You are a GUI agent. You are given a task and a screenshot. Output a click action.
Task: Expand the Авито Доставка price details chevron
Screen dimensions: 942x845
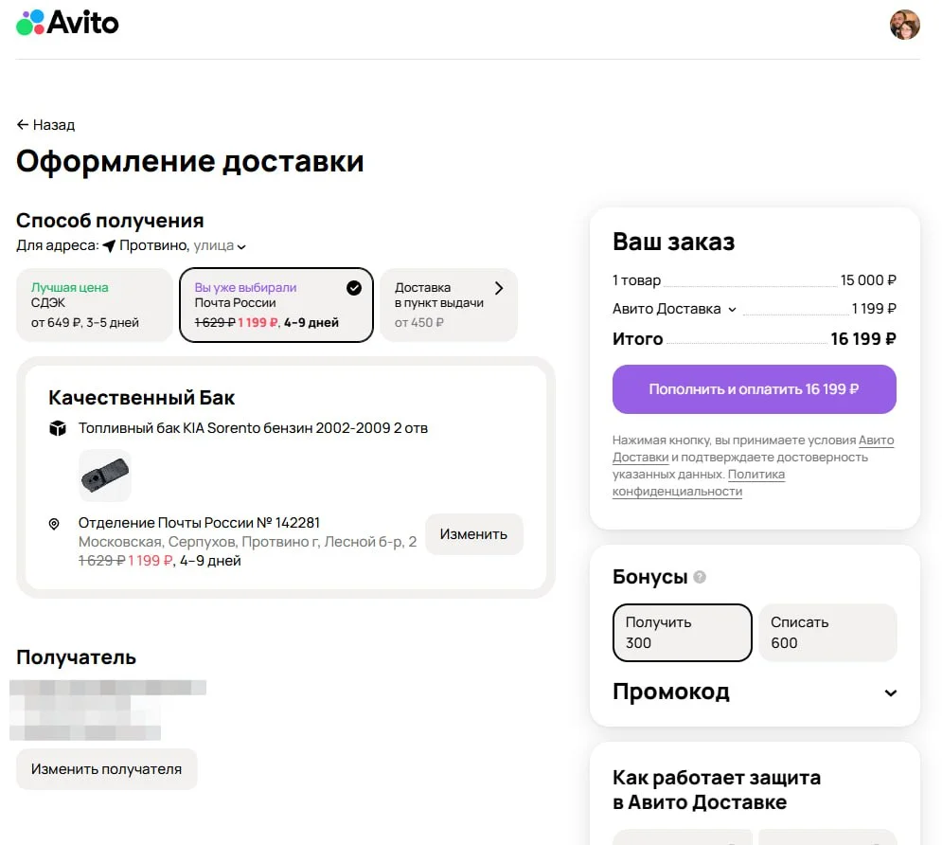click(x=732, y=310)
